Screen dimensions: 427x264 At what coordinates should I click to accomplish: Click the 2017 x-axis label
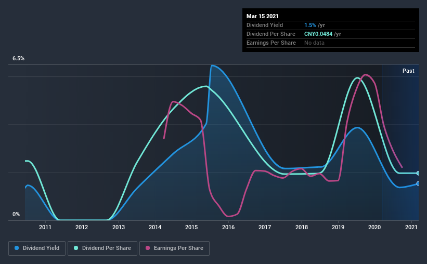click(x=265, y=227)
